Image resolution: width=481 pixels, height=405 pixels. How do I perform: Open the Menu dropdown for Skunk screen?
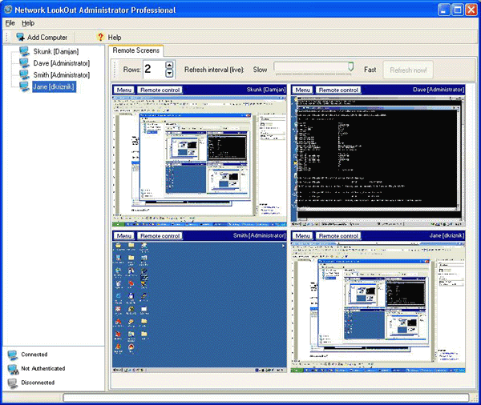[x=123, y=90]
